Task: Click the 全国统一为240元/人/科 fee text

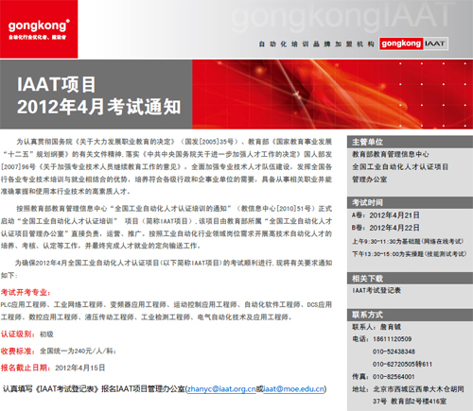Action: click(78, 351)
